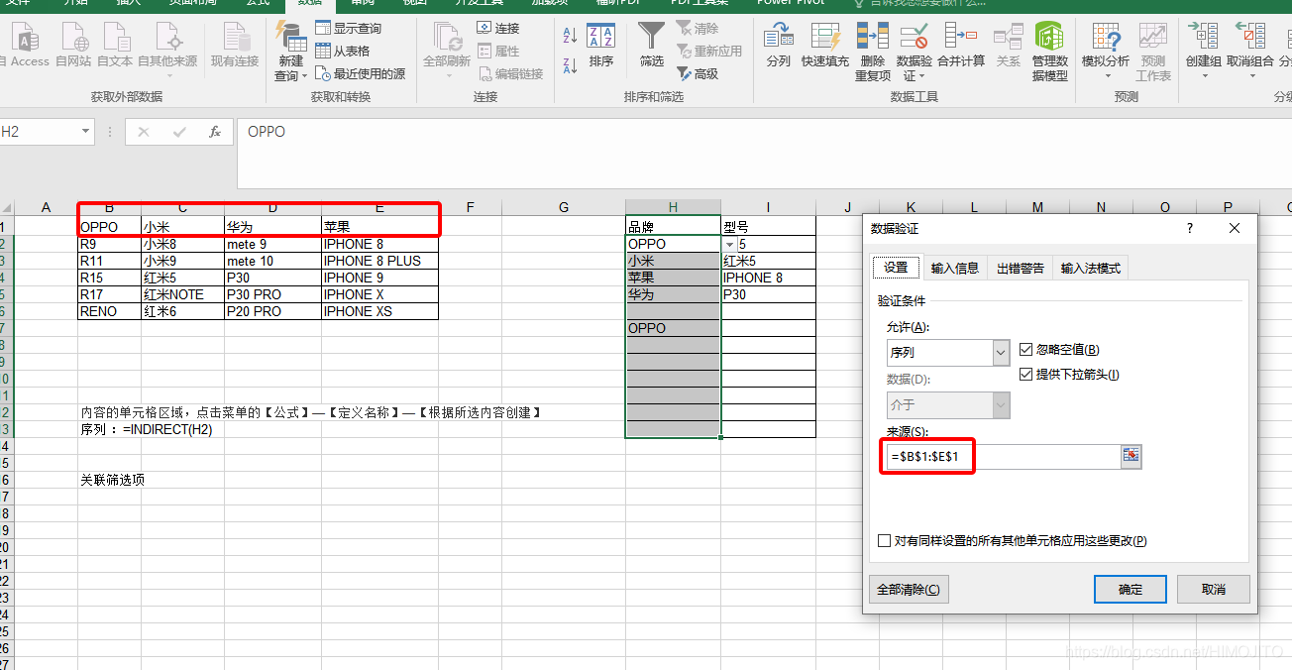Click OK (确定) button
This screenshot has height=670, width=1292.
tap(1130, 589)
